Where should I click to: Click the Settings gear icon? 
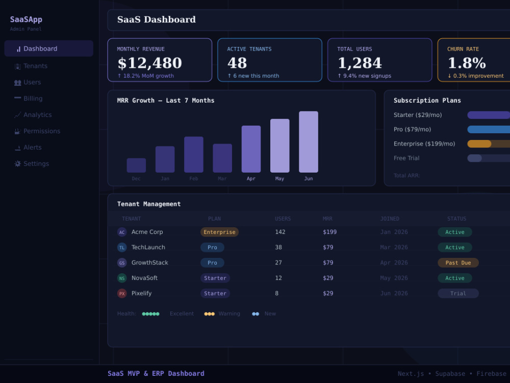[x=17, y=164]
